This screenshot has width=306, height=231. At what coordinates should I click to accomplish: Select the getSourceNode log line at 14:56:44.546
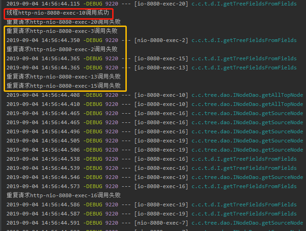[155, 177]
